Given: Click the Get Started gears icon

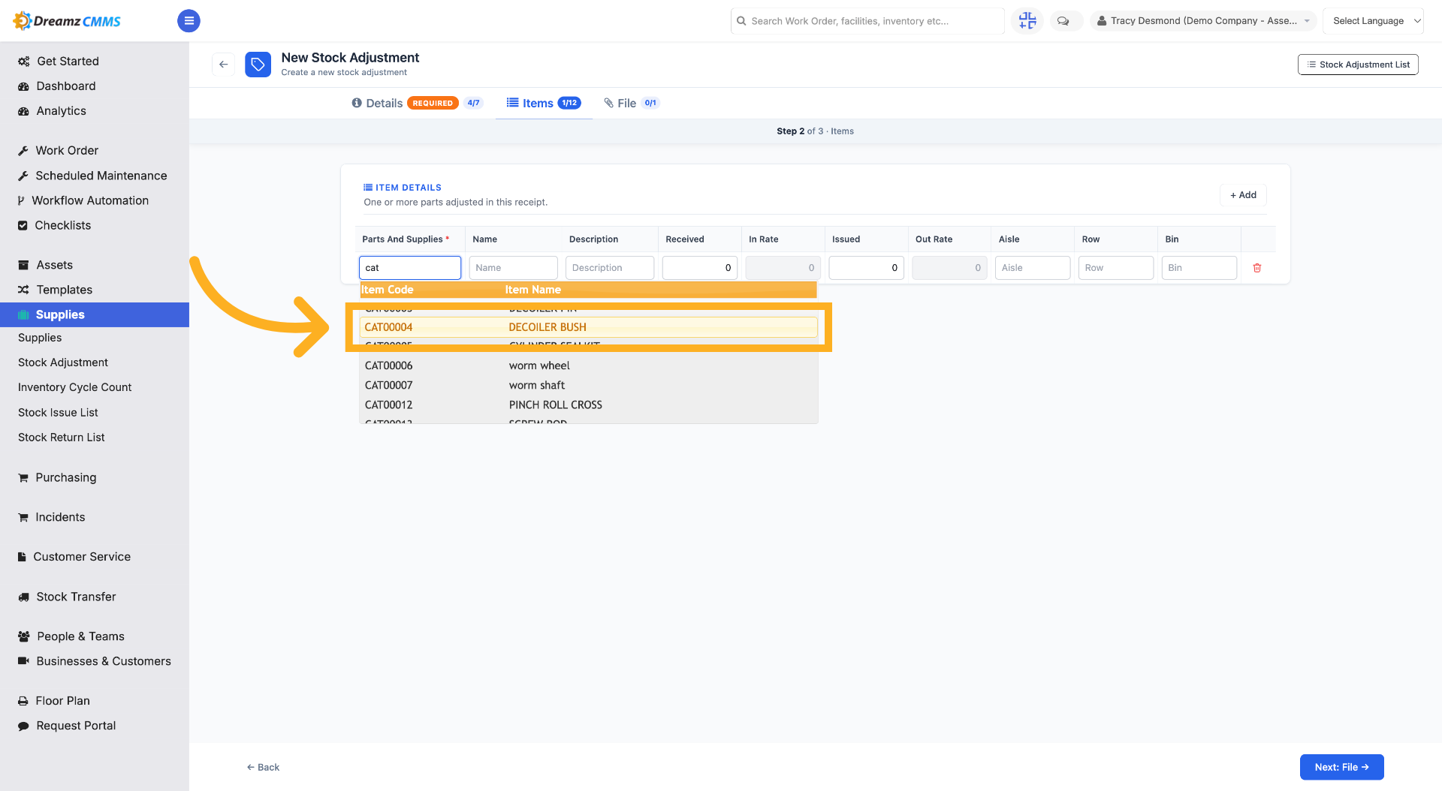Looking at the screenshot, I should pyautogui.click(x=23, y=62).
